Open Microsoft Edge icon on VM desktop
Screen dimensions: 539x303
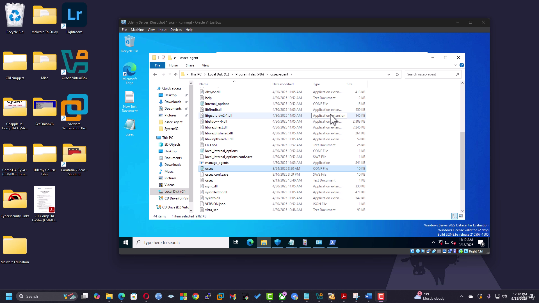129,74
